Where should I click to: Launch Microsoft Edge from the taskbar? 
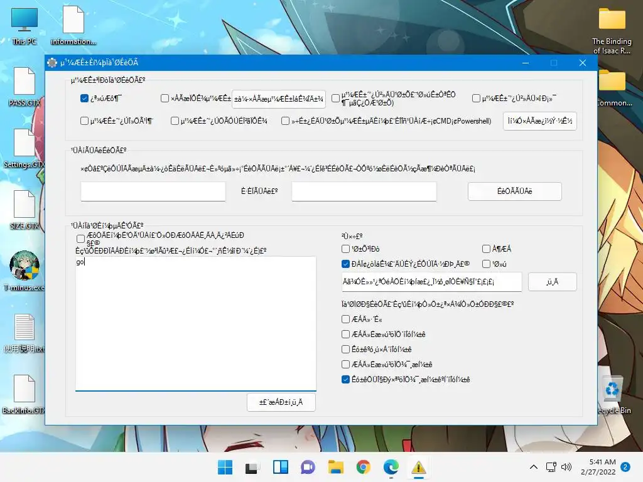[391, 467]
